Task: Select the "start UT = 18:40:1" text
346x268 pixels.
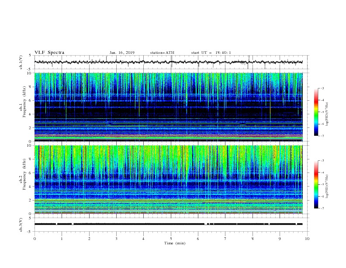Action: [211, 53]
